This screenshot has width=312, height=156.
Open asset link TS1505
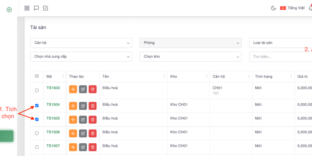[x=53, y=118]
